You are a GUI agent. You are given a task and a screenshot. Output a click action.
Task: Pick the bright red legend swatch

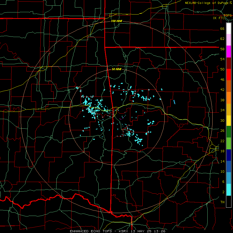pyautogui.click(x=229, y=75)
